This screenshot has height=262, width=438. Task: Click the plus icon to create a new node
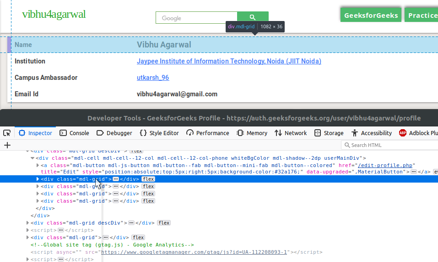pos(7,145)
